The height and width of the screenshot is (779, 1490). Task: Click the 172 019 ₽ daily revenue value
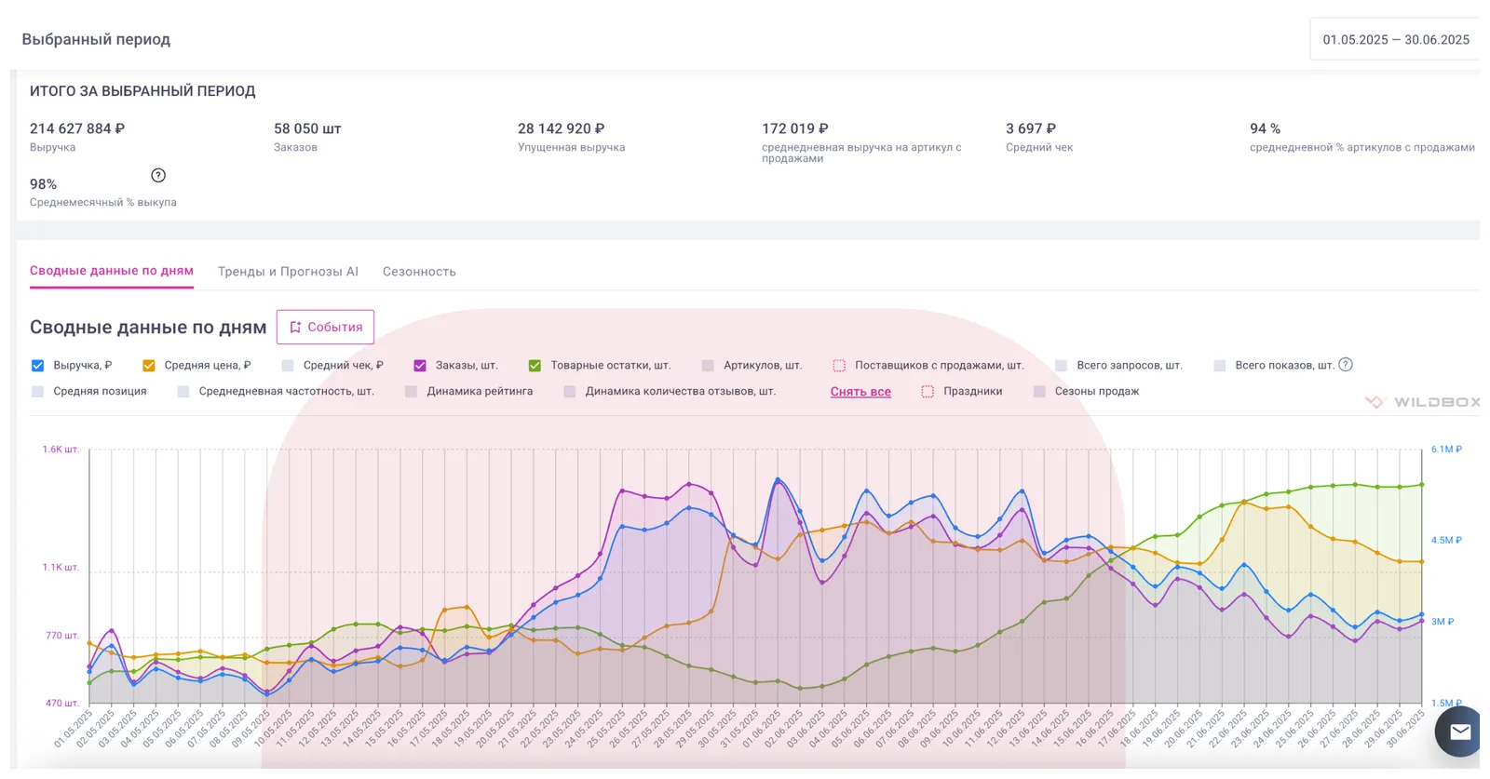(x=795, y=128)
